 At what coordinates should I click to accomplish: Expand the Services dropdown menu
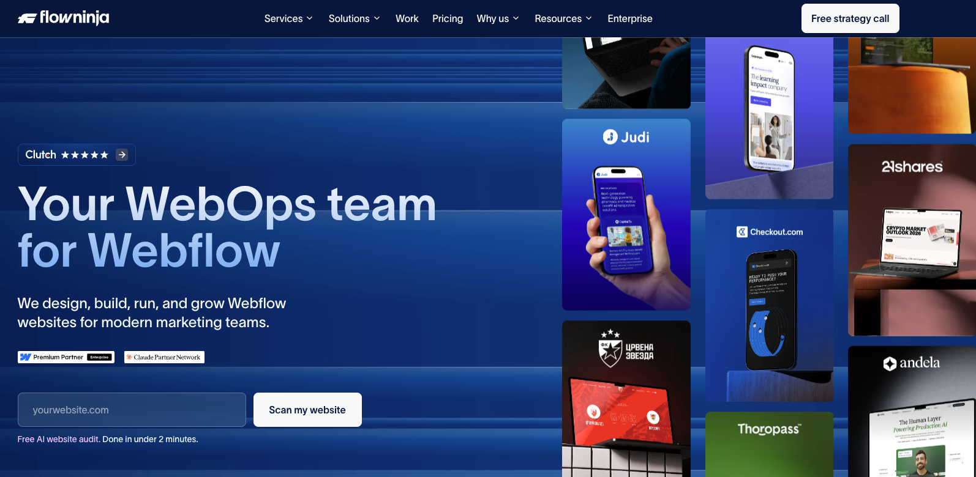(x=288, y=18)
